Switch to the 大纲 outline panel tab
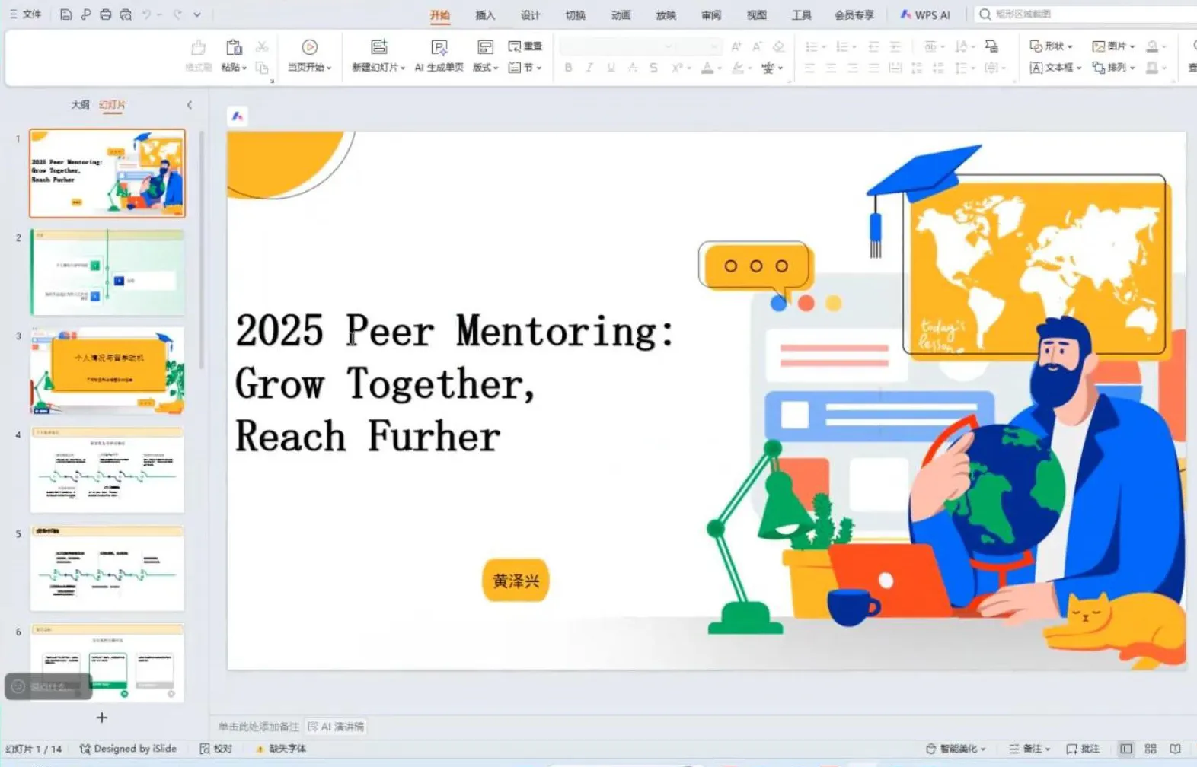This screenshot has height=767, width=1197. point(80,105)
